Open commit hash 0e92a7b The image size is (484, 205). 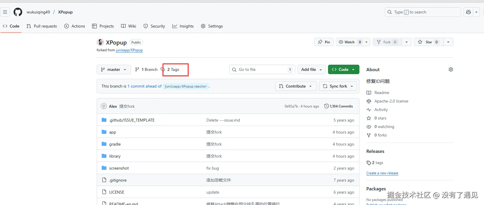coord(291,106)
